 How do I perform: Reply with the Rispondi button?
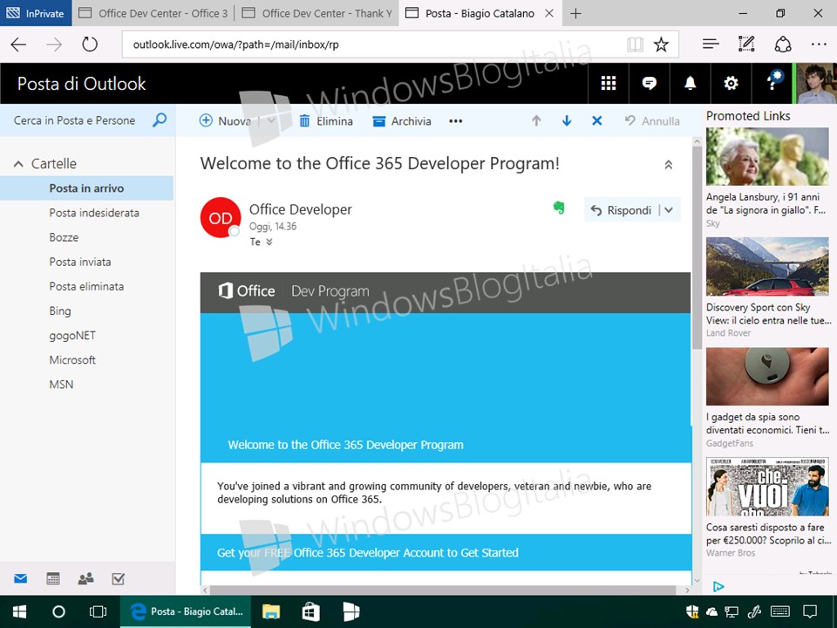coord(621,210)
